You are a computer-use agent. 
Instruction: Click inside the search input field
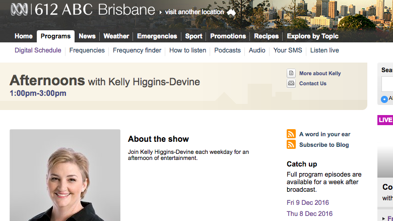(x=387, y=84)
